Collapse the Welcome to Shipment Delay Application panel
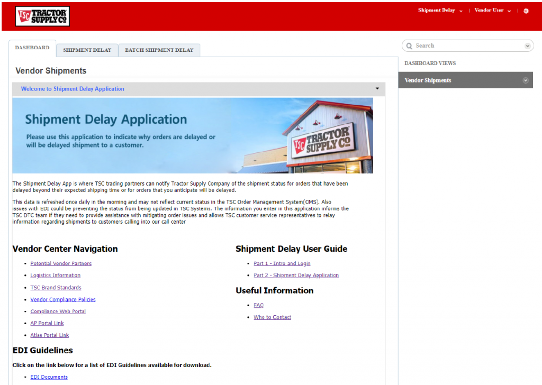 [377, 89]
